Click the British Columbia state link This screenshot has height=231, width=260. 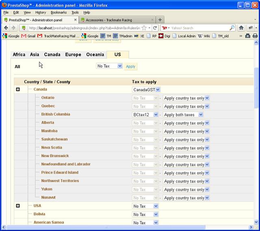56,114
